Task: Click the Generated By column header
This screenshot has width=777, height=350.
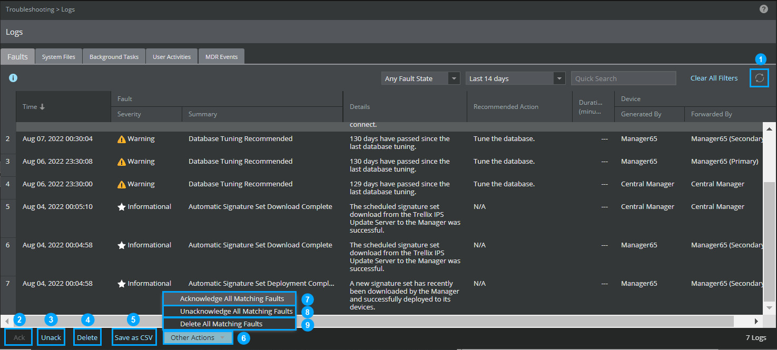Action: (x=649, y=114)
